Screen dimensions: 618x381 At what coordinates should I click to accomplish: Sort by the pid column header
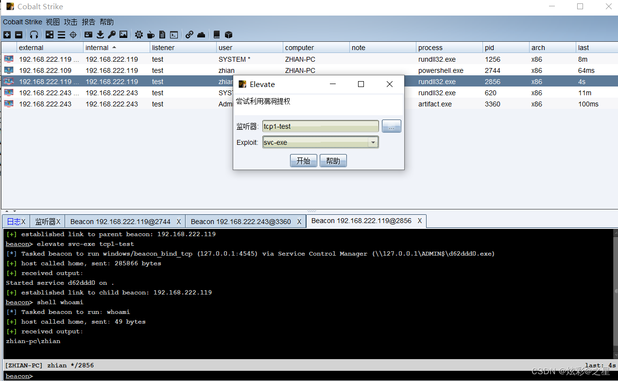pyautogui.click(x=506, y=48)
